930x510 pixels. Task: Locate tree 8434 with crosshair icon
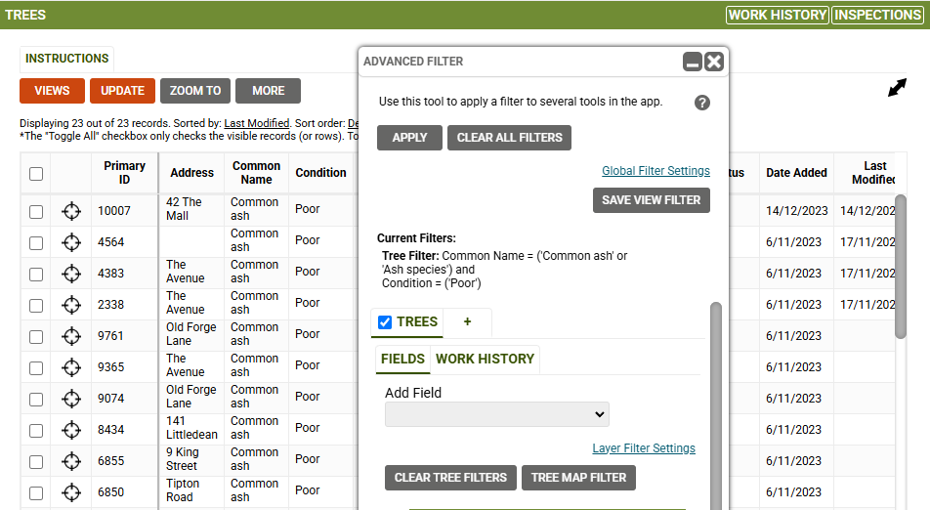[71, 430]
